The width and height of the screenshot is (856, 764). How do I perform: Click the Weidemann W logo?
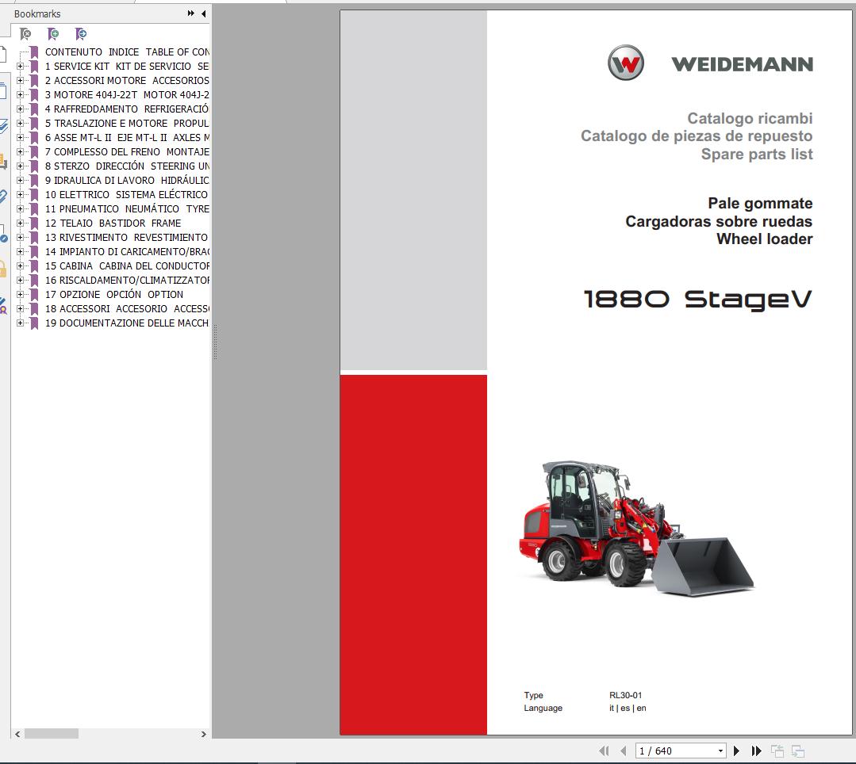[626, 63]
